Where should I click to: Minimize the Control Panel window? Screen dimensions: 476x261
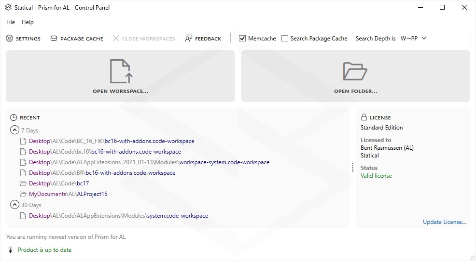coord(420,8)
